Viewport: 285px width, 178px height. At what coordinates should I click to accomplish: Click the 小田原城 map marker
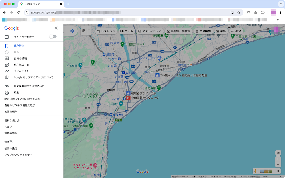[121, 104]
